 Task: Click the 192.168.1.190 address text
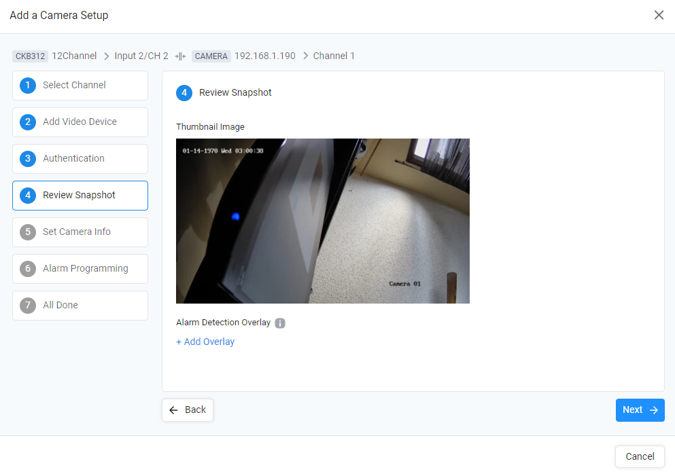(x=264, y=56)
